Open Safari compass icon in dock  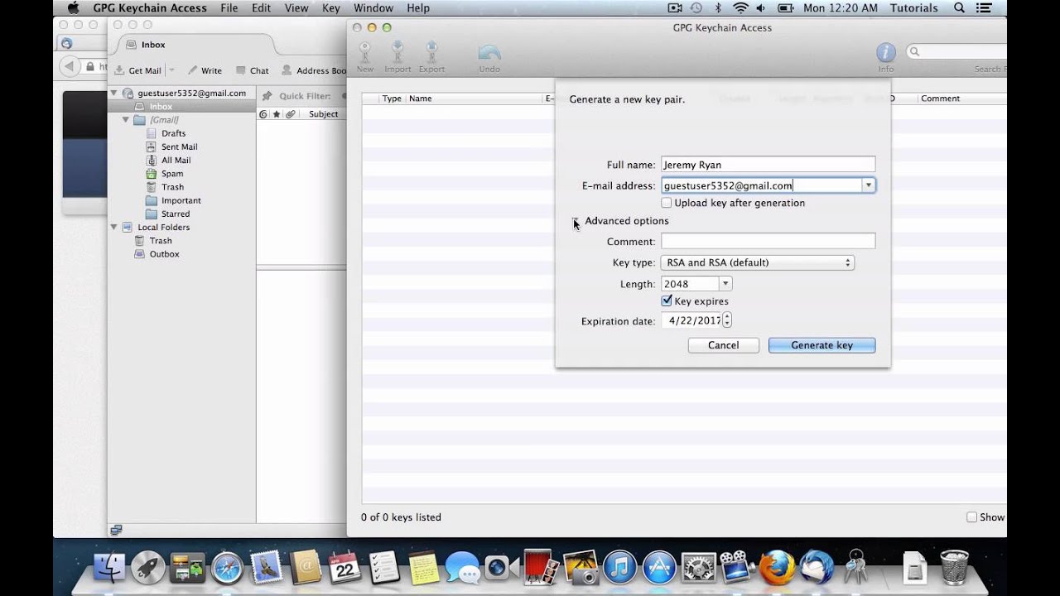(227, 568)
